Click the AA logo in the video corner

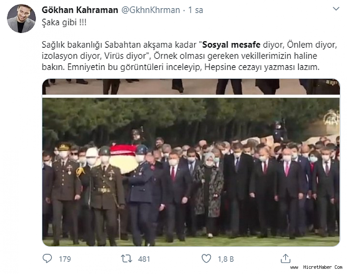tap(331, 117)
